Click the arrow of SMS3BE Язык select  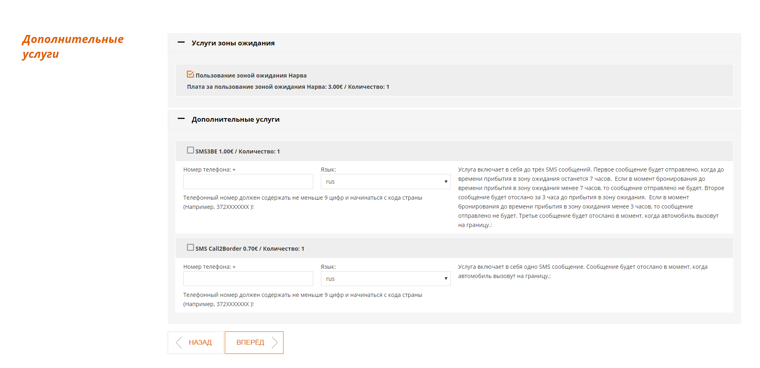446,182
